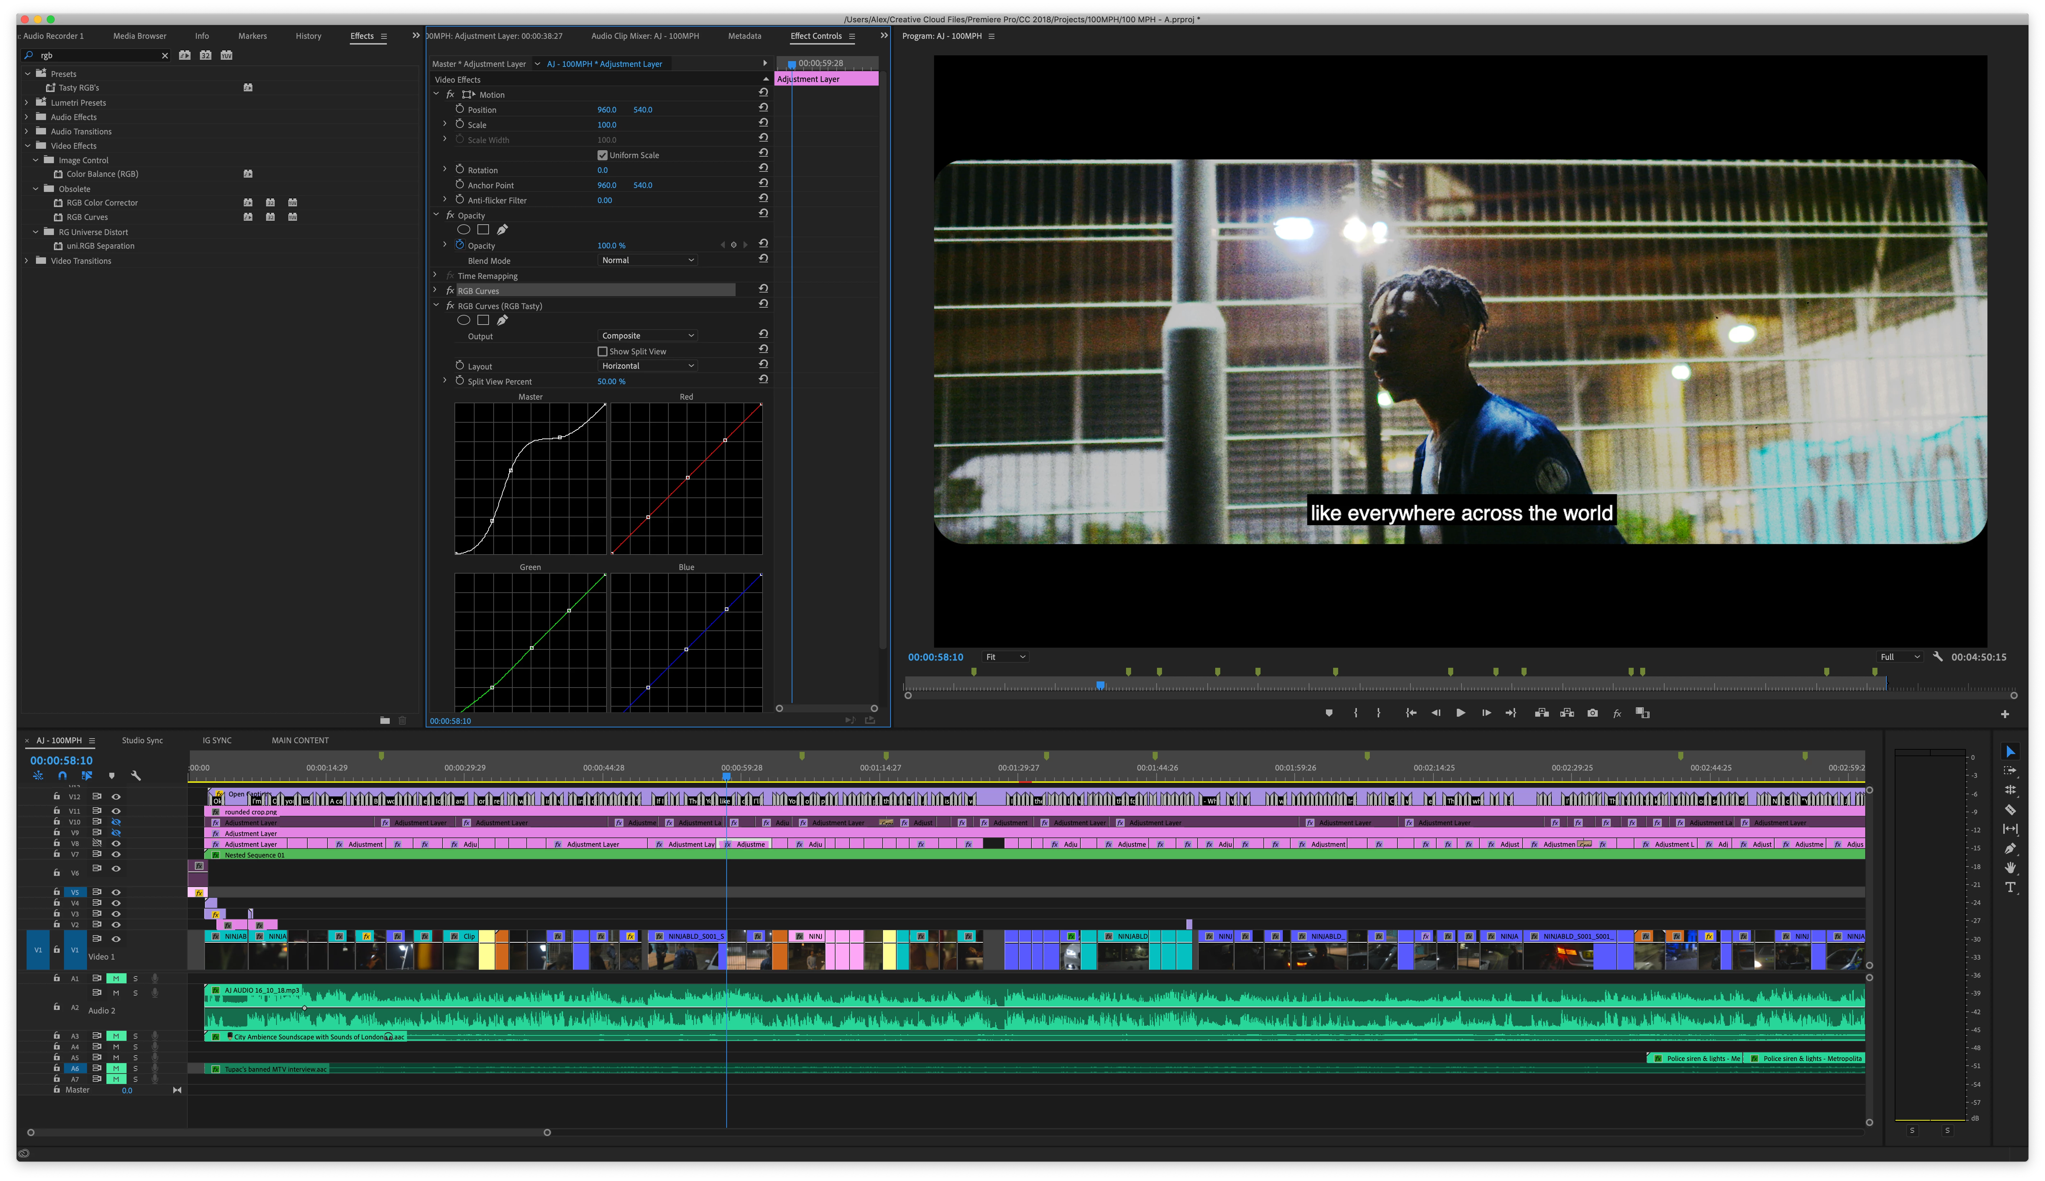This screenshot has height=1181, width=2045.
Task: Click the Master curve control point
Action: [510, 470]
